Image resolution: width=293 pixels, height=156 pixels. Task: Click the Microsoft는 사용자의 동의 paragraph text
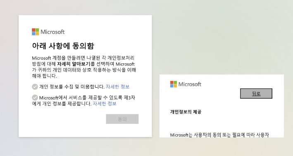coord(219,135)
